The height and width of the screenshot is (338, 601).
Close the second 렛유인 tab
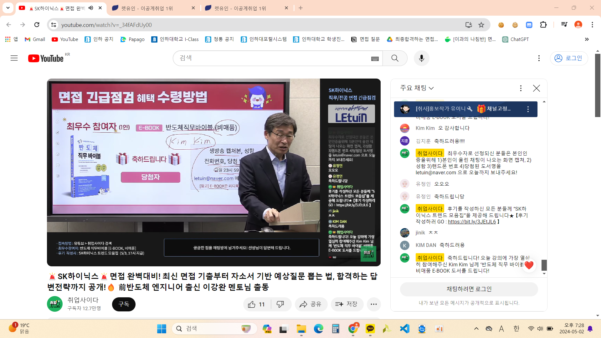click(286, 8)
